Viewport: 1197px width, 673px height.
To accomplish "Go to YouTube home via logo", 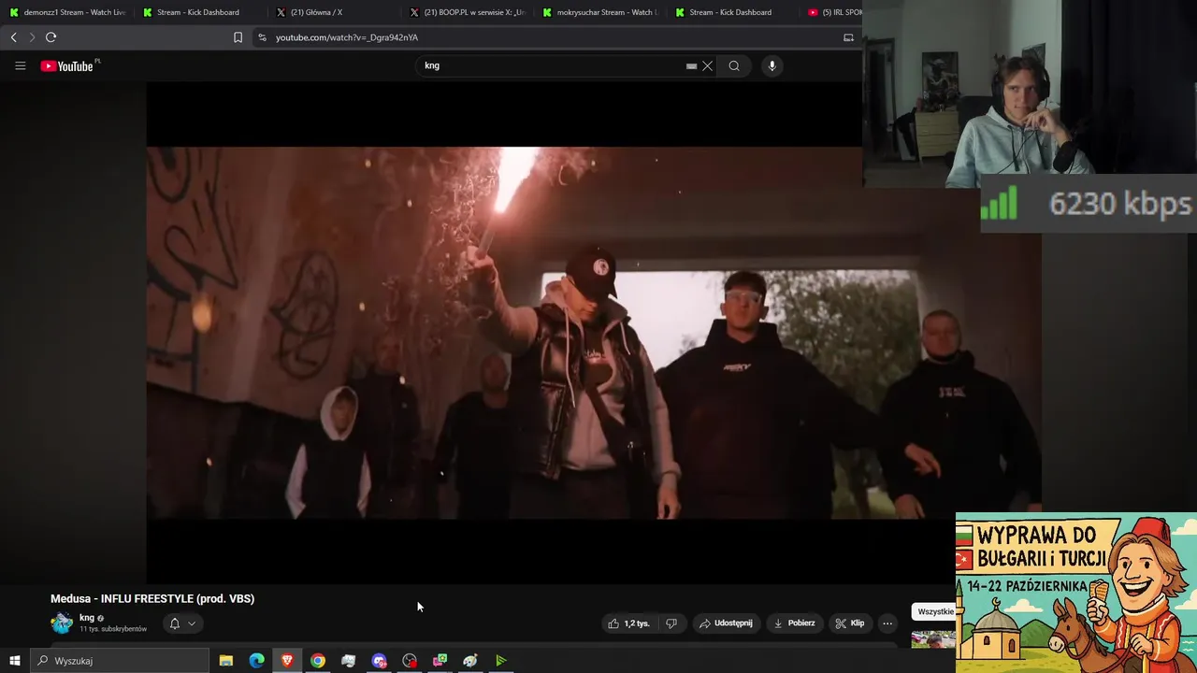I will [67, 65].
